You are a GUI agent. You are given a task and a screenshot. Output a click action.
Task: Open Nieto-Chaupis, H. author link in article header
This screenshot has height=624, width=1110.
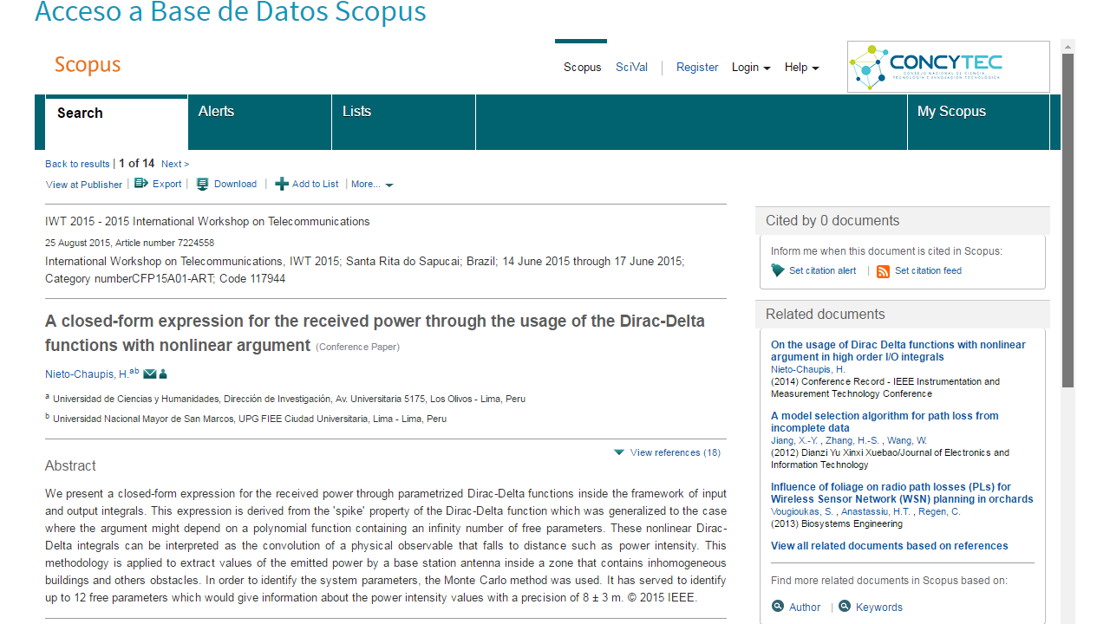(87, 374)
